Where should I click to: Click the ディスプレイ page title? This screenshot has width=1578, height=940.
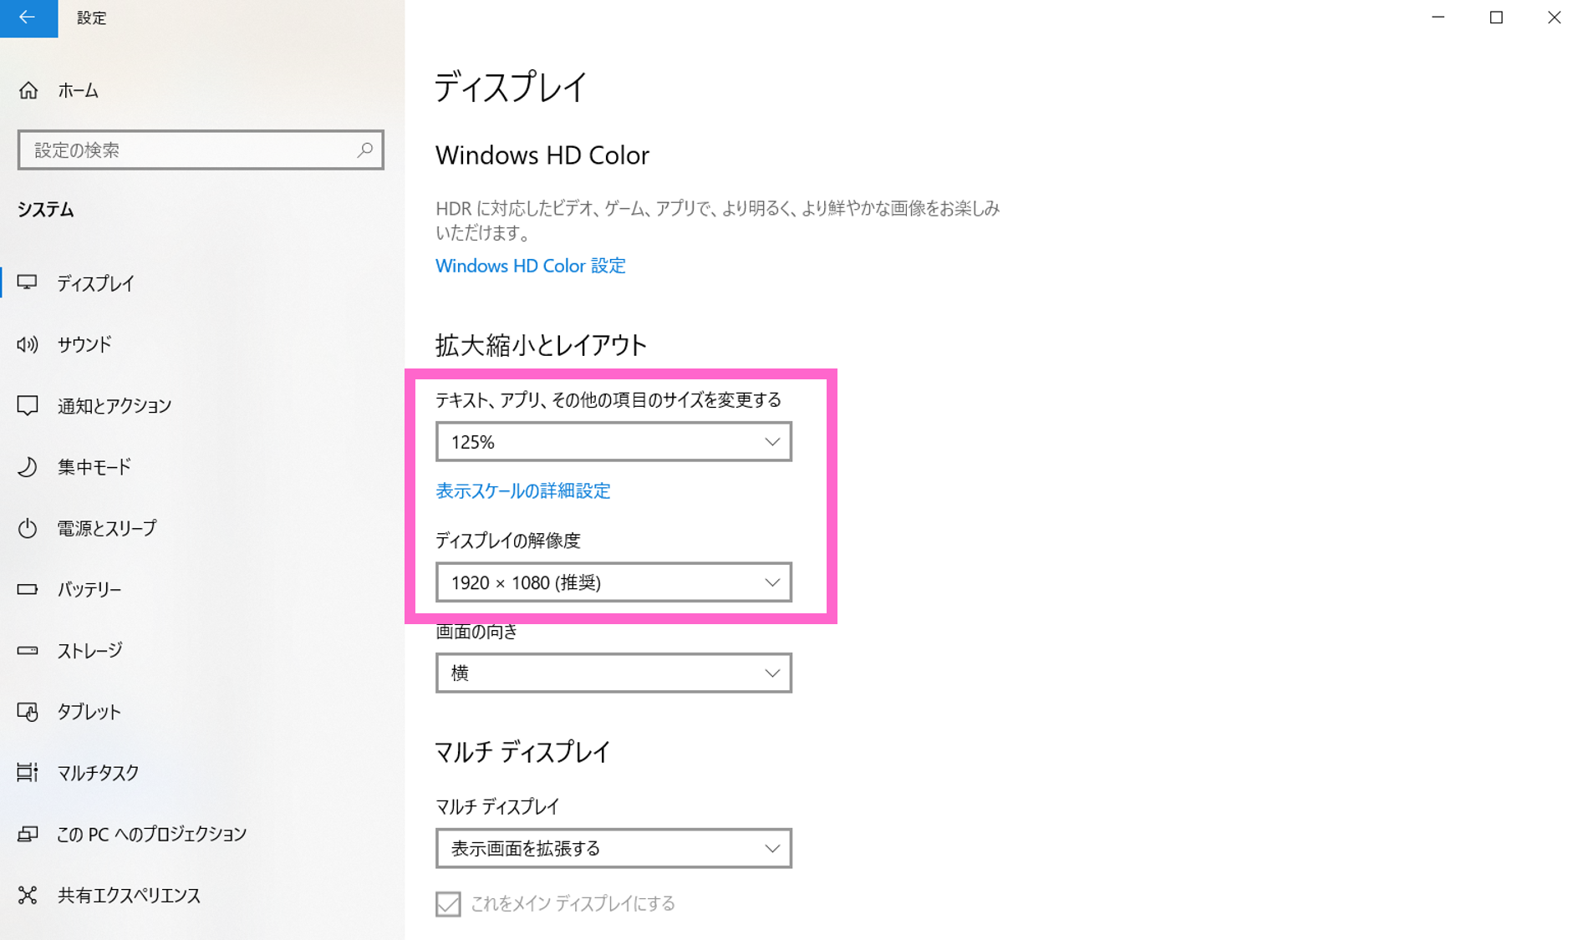point(511,87)
